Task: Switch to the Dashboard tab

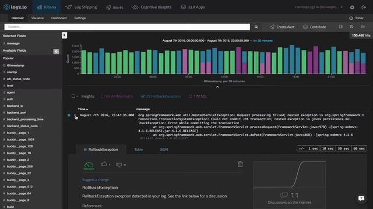Action: pyautogui.click(x=59, y=18)
